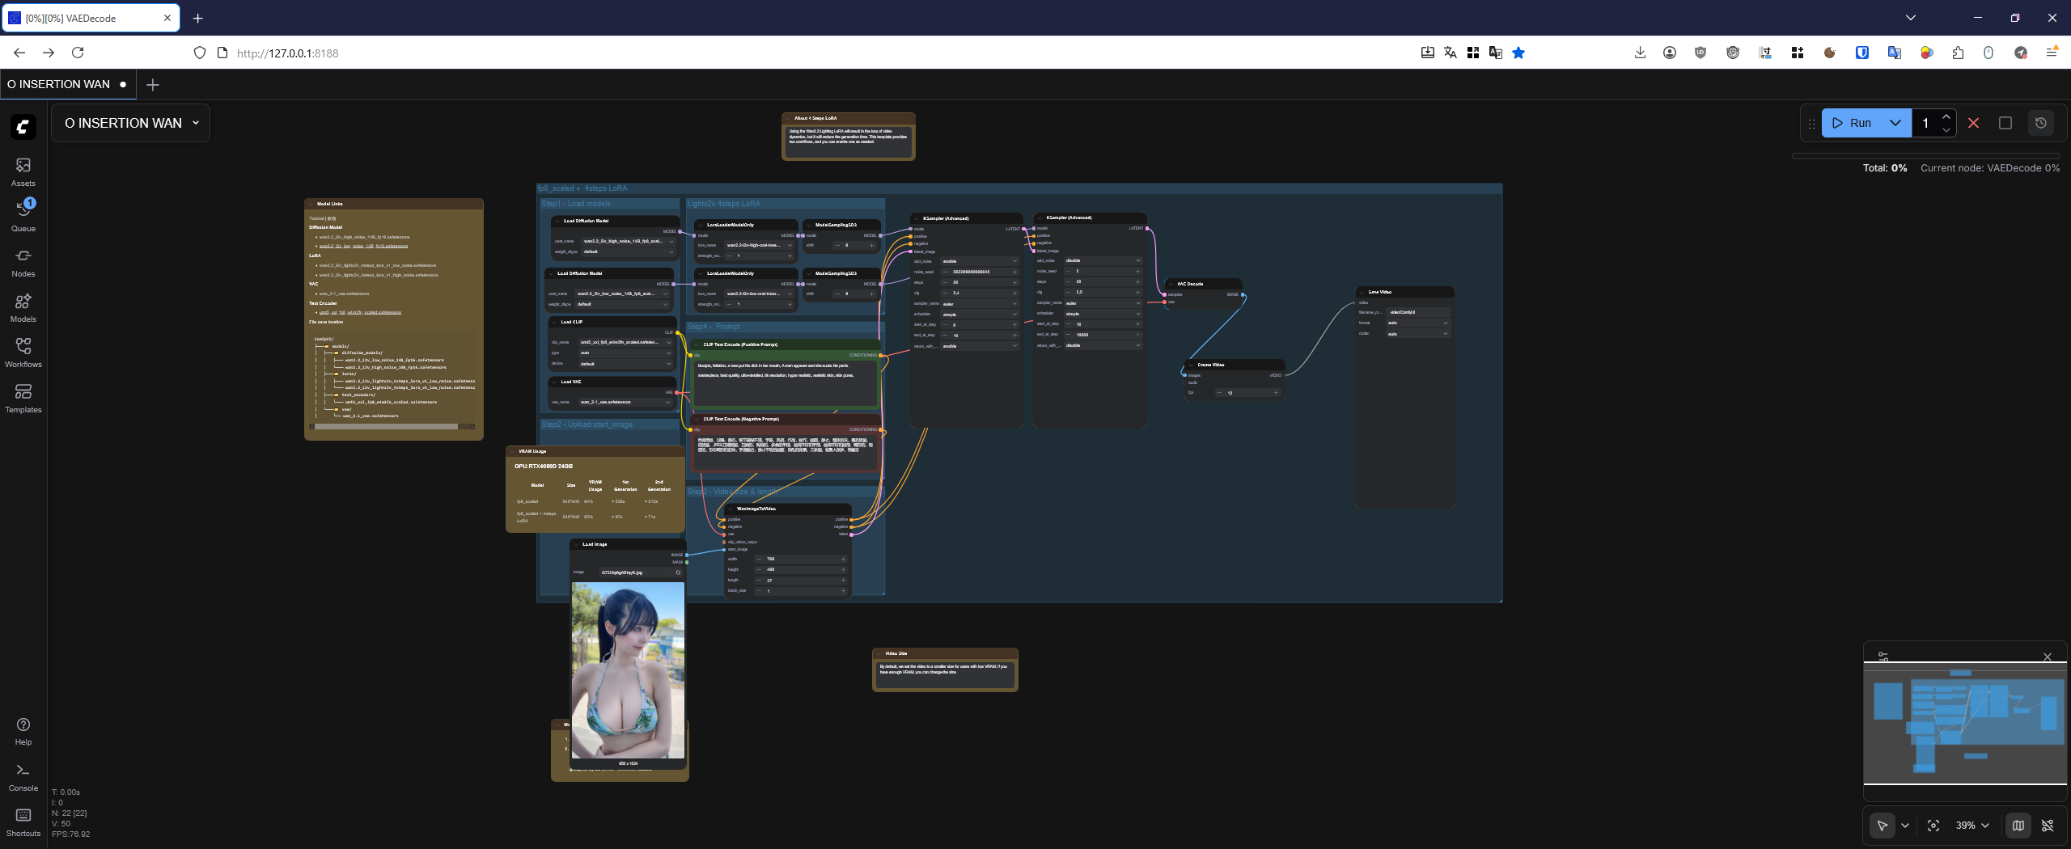Click the ComfyUI logo menu button
Image resolution: width=2071 pixels, height=849 pixels.
23,126
